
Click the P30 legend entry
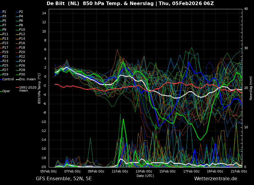(22, 75)
